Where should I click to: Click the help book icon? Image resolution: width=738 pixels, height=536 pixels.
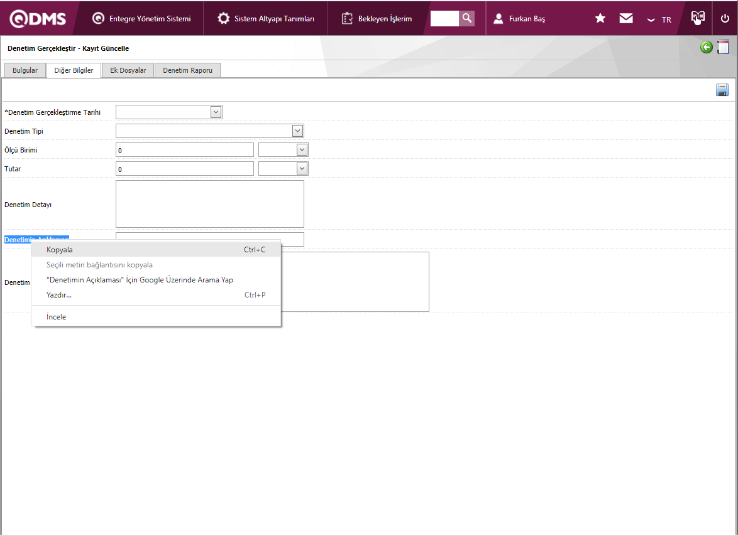pos(698,18)
